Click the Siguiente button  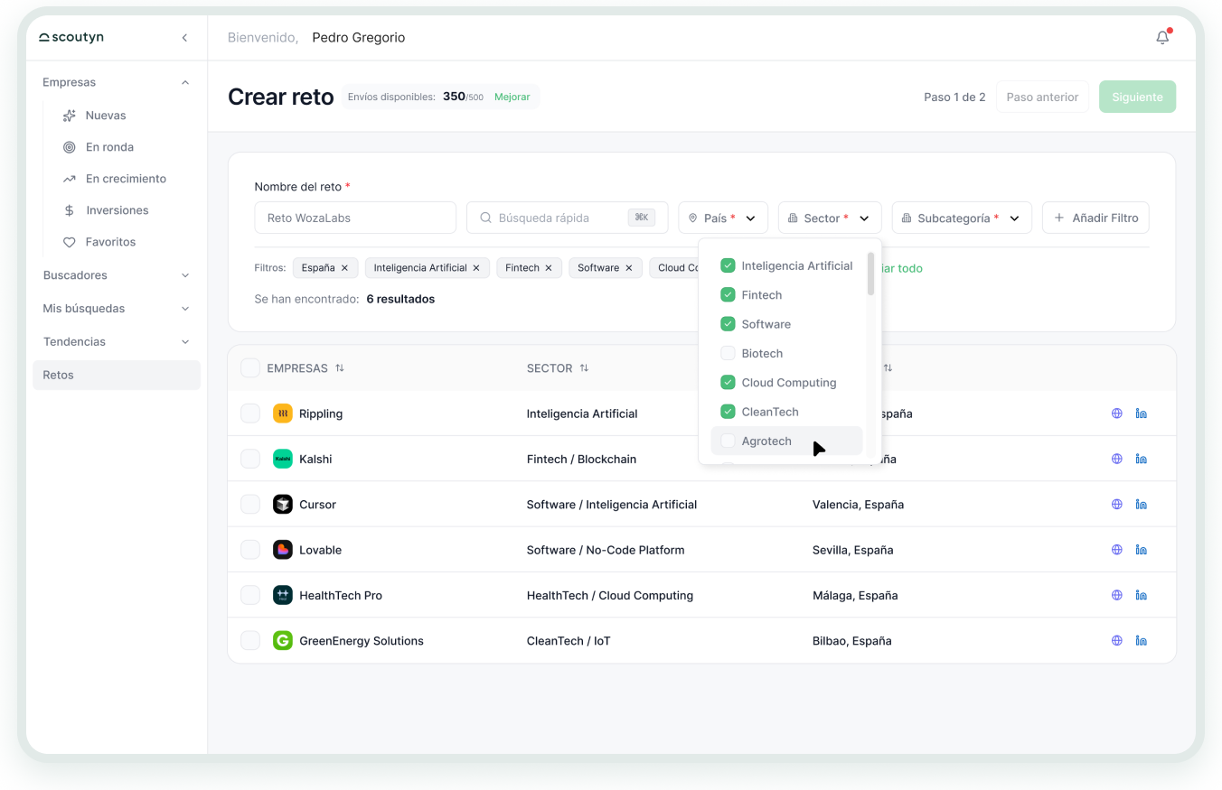1137,97
